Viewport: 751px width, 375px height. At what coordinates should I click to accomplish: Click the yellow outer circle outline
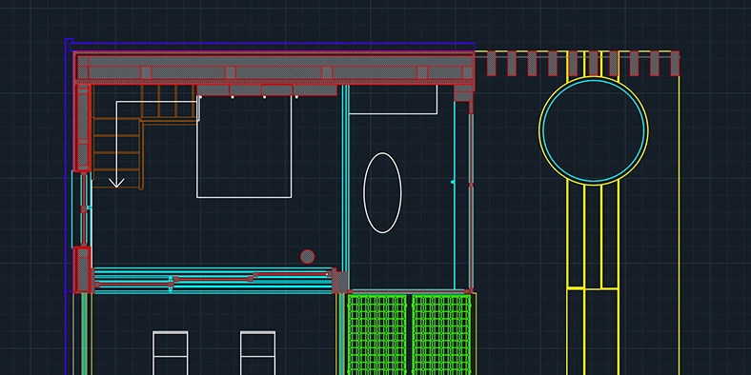[594, 130]
